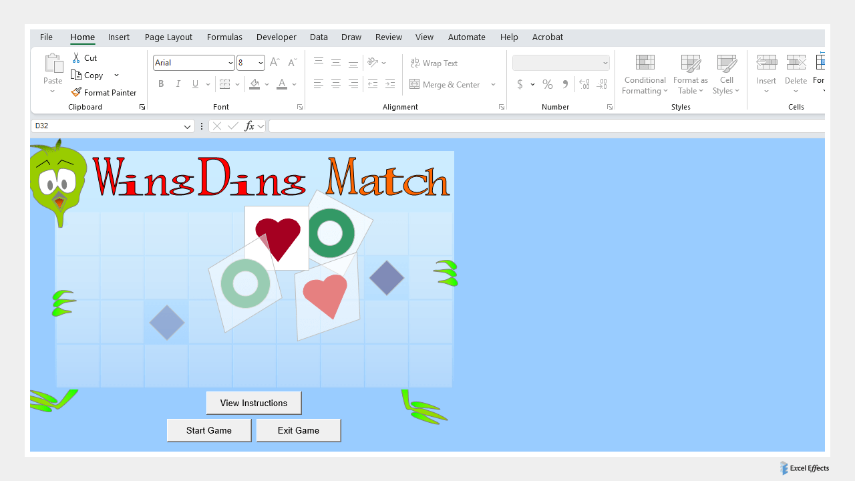
Task: Open the Developer ribbon tab
Action: (x=276, y=37)
